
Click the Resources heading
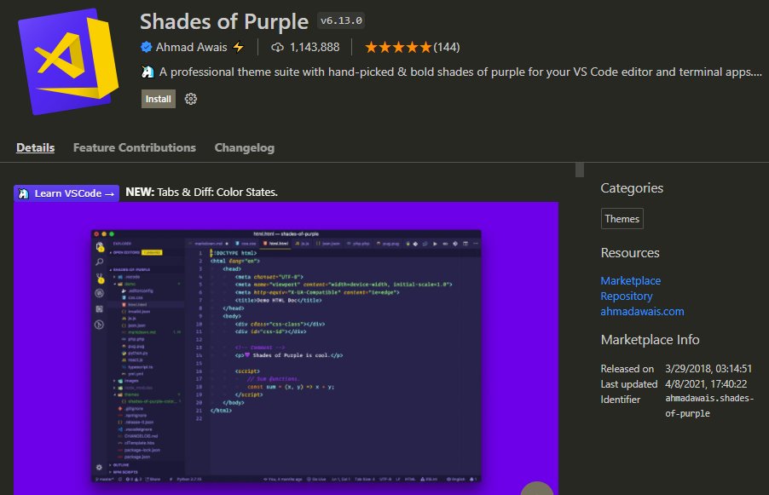[x=630, y=253]
